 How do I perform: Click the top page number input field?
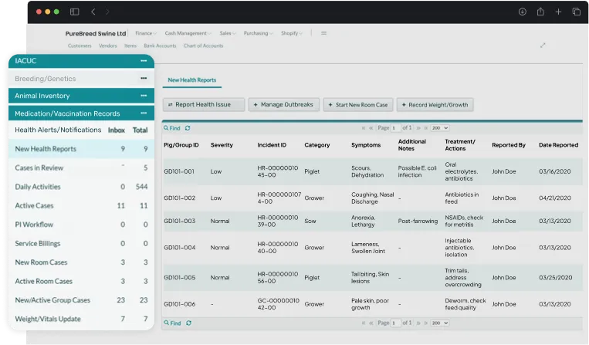pyautogui.click(x=396, y=128)
